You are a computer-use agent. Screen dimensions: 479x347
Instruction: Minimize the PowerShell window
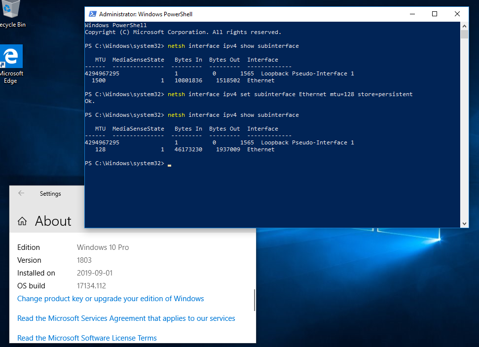tap(412, 14)
